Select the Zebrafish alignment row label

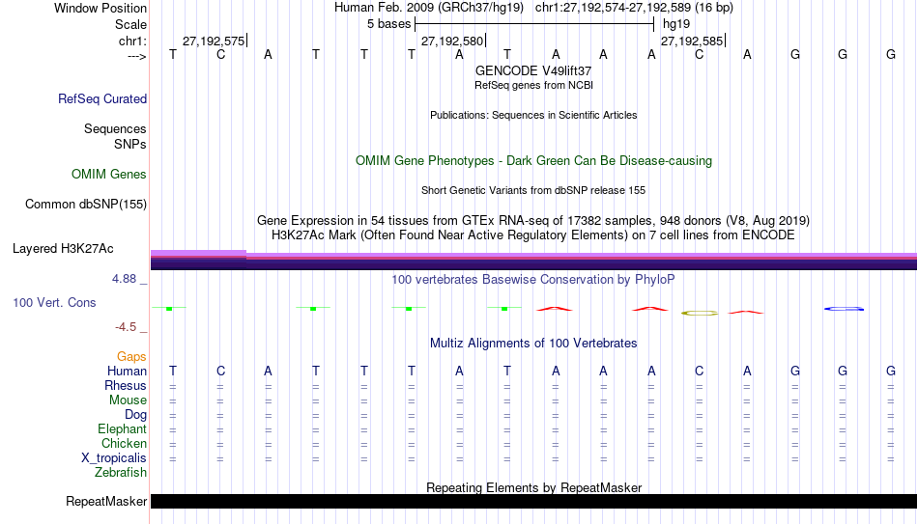(121, 472)
